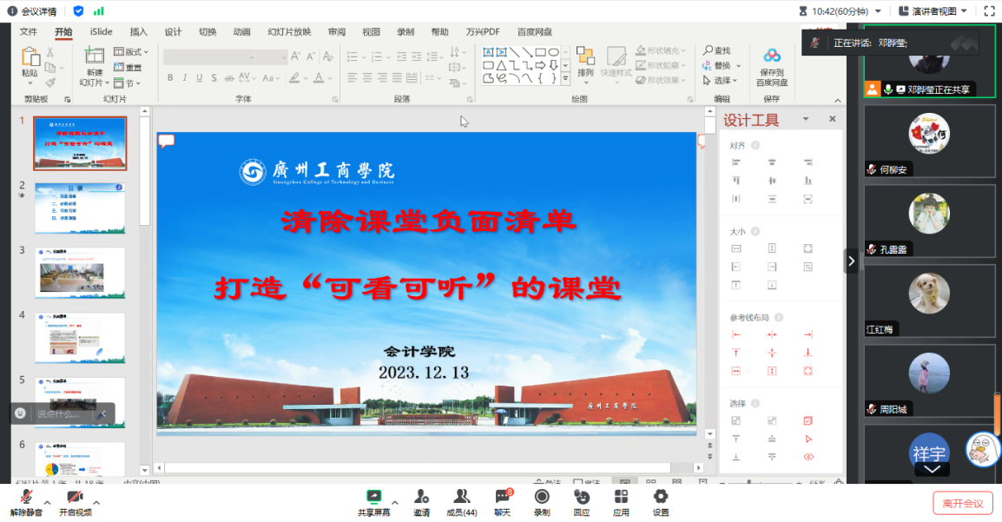The image size is (1002, 522).
Task: Expand the meeting timer dropdown arrow
Action: click(x=879, y=11)
